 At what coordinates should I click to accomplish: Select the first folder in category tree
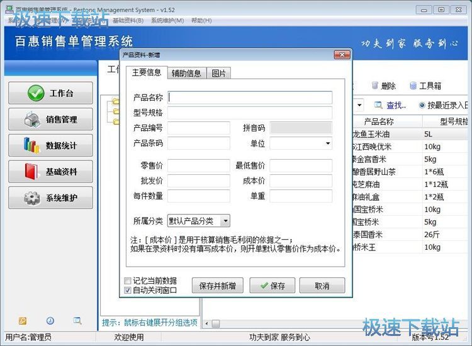[x=116, y=101]
